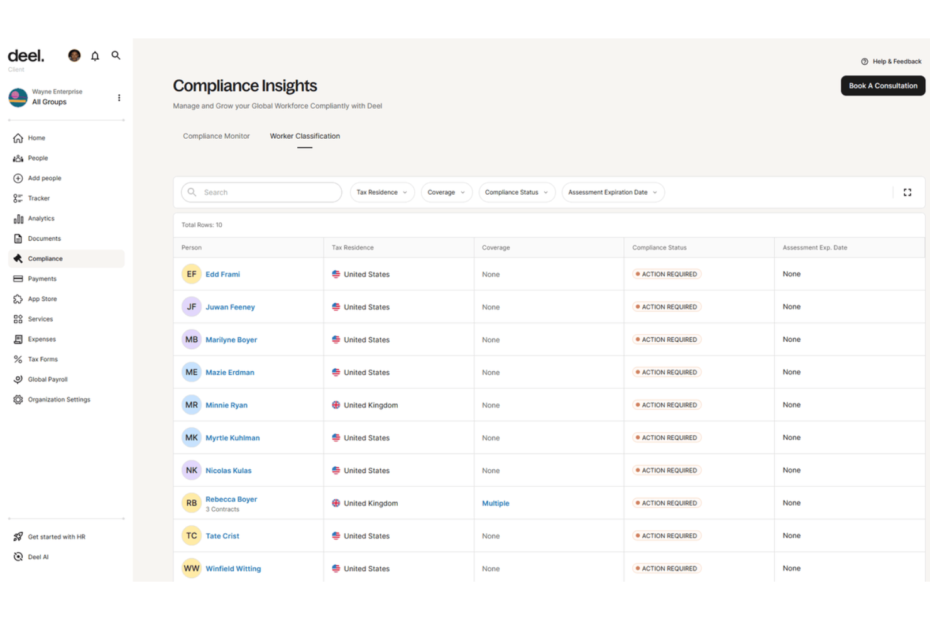Click the Help & Feedback question icon

pos(865,62)
